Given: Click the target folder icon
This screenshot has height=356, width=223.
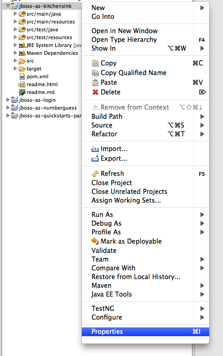Looking at the screenshot, I should pos(22,69).
